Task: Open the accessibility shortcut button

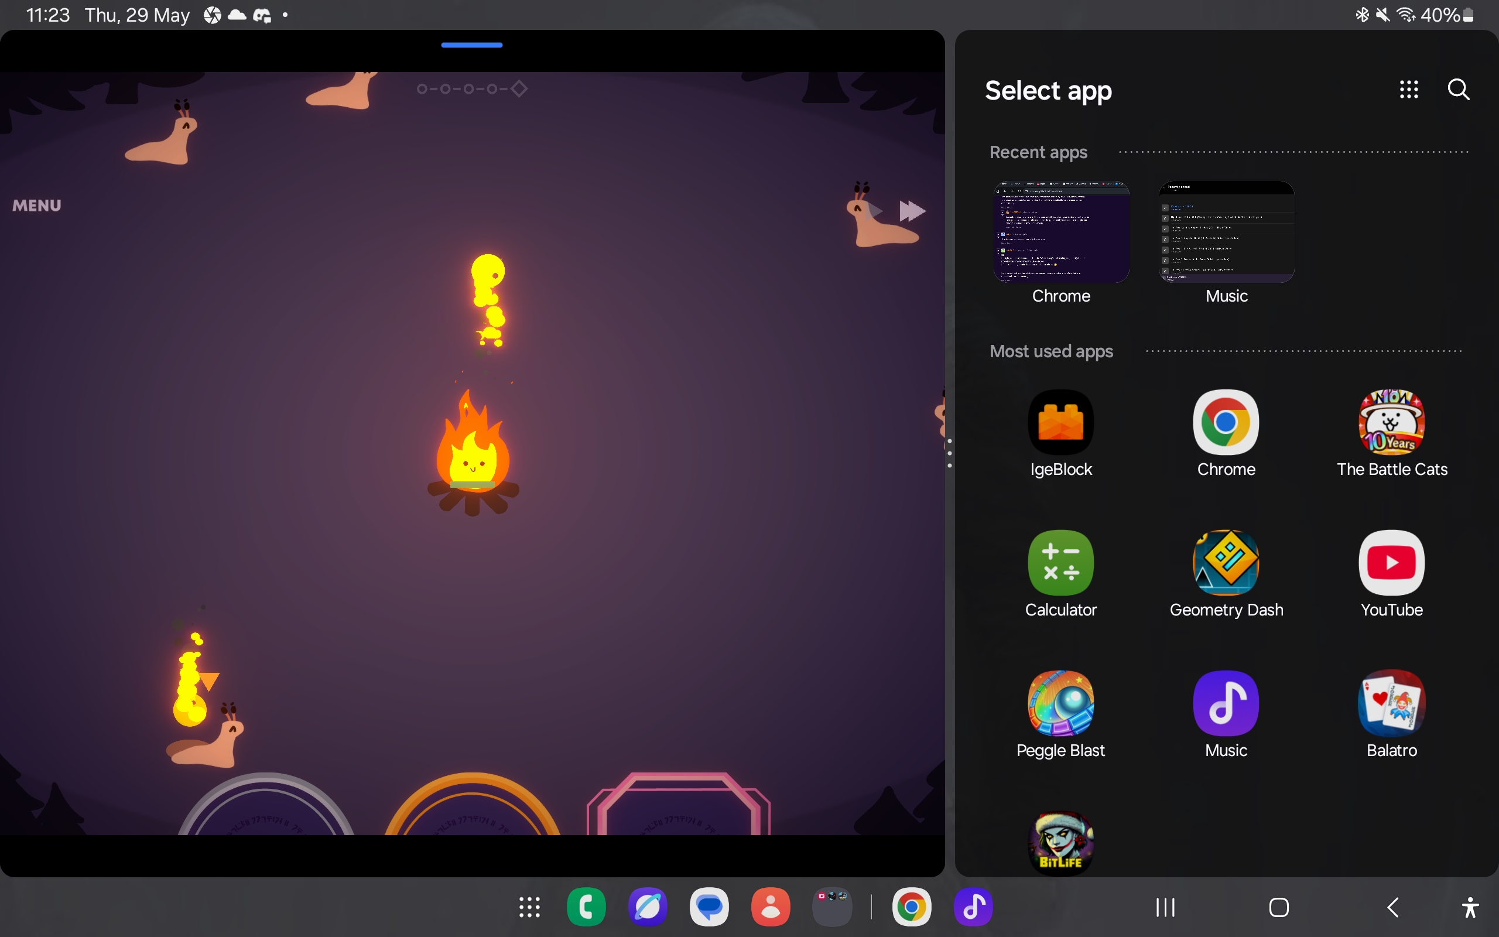Action: (1470, 908)
